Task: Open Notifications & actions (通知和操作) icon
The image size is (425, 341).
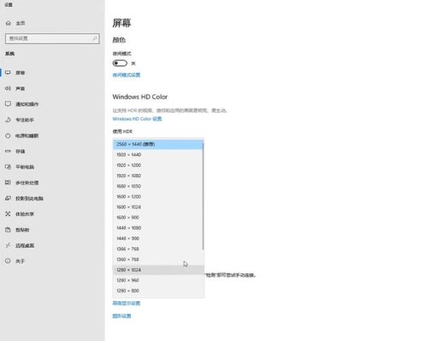Action: pos(8,103)
